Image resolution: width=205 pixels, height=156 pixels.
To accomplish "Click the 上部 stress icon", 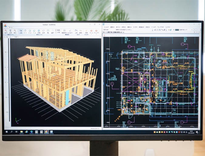I will pyautogui.click(x=76, y=31).
